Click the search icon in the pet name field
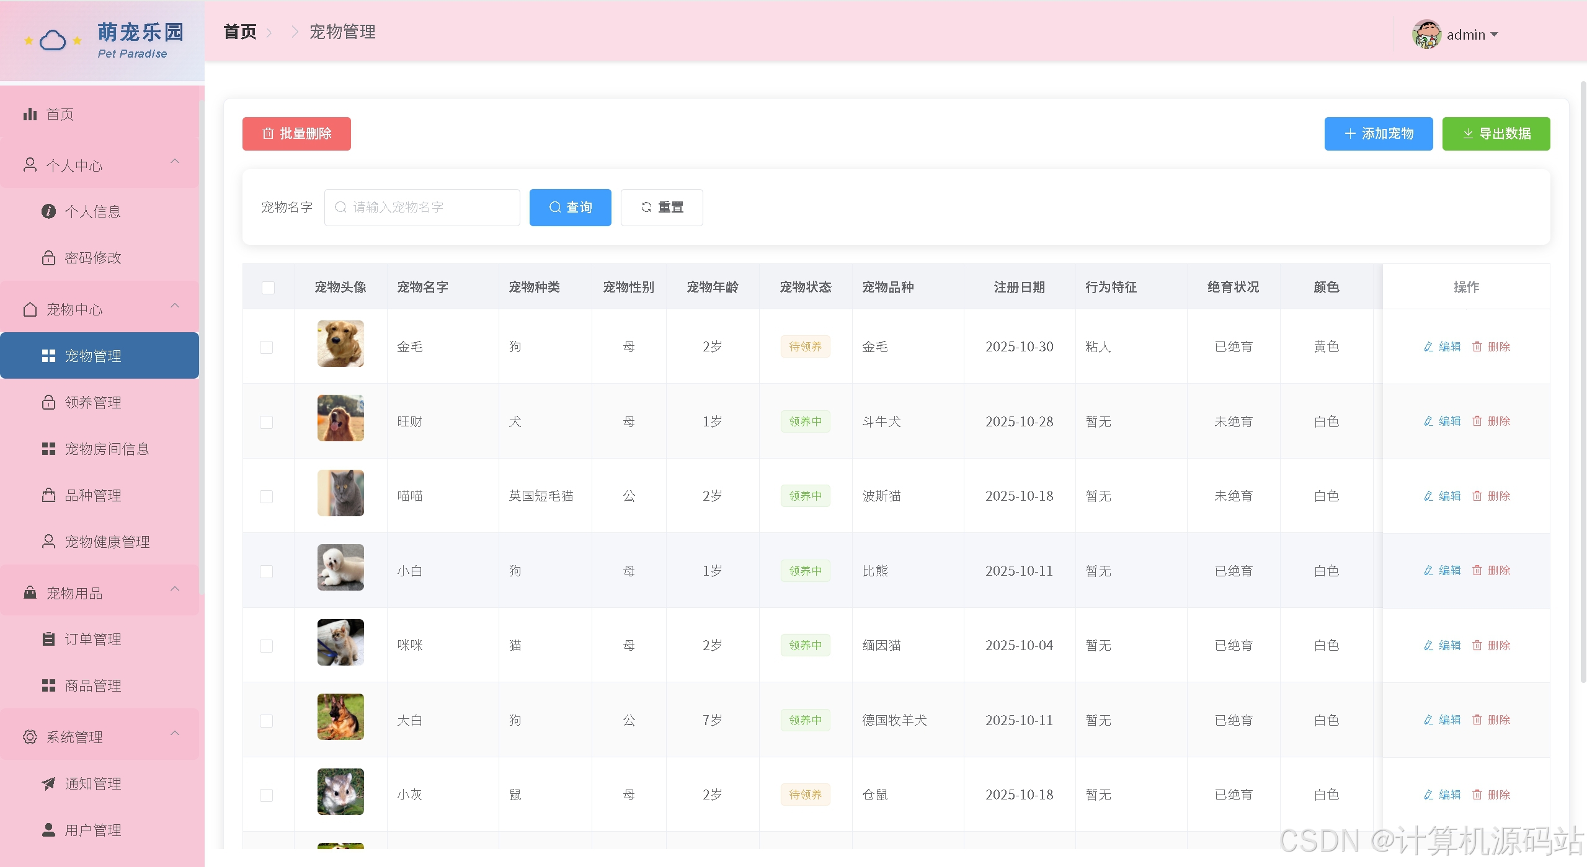This screenshot has width=1587, height=867. pos(340,207)
